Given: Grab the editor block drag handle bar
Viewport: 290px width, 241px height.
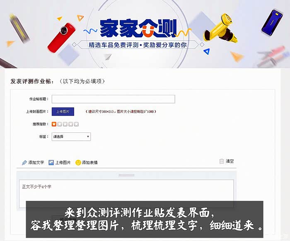Looking at the screenshot, I should click(x=126, y=175).
